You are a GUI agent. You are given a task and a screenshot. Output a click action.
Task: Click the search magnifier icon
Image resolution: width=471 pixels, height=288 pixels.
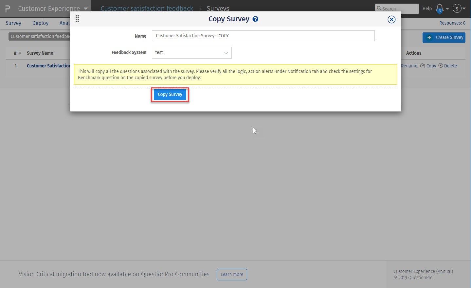point(380,8)
